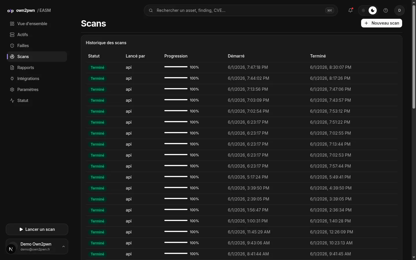Select start time '6/1/2026, 2:39:05 PM'
The image size is (416, 260).
[x=248, y=199]
